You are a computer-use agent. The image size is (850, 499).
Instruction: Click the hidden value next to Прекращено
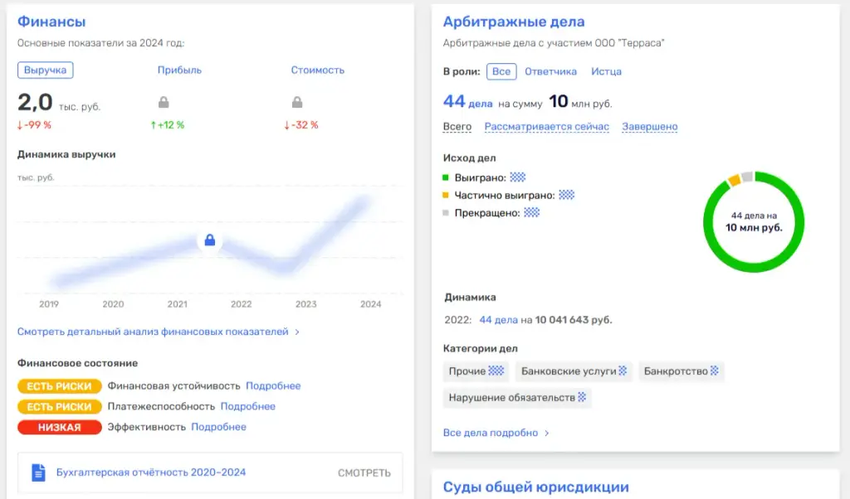click(x=532, y=213)
